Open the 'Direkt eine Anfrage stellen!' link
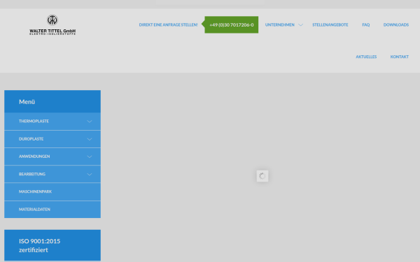Viewport: 420px width, 262px height. (168, 25)
